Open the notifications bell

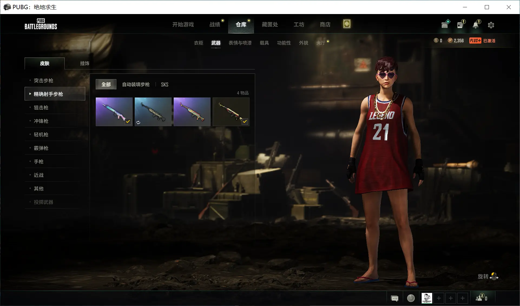(x=476, y=24)
